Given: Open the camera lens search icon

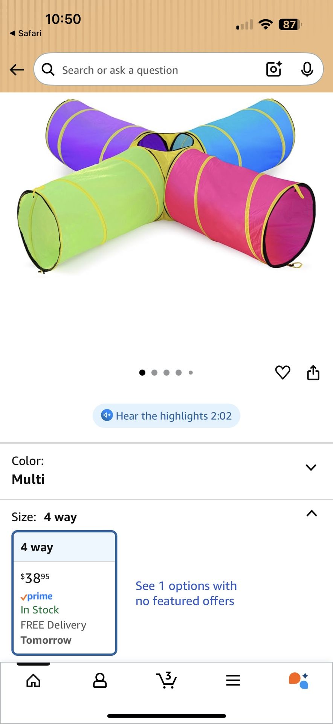Looking at the screenshot, I should pos(274,69).
